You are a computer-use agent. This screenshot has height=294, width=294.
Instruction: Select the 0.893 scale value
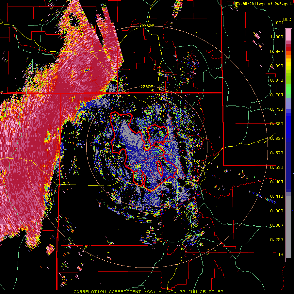[x=277, y=66]
